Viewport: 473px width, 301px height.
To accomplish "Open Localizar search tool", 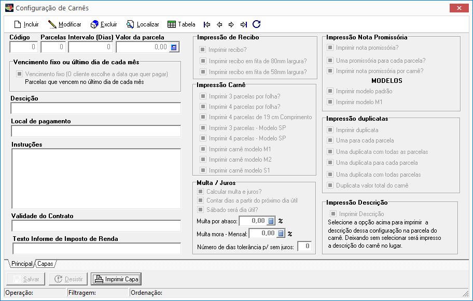I will (x=130, y=24).
